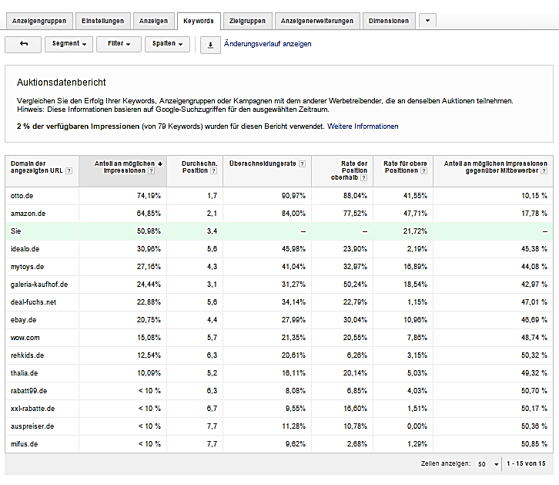The image size is (559, 485).
Task: Switch to the Anzeigenerweiterungen tab
Action: [x=317, y=21]
